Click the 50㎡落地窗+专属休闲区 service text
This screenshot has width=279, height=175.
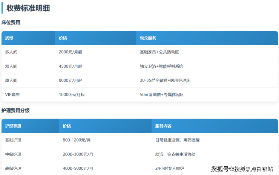(x=162, y=95)
